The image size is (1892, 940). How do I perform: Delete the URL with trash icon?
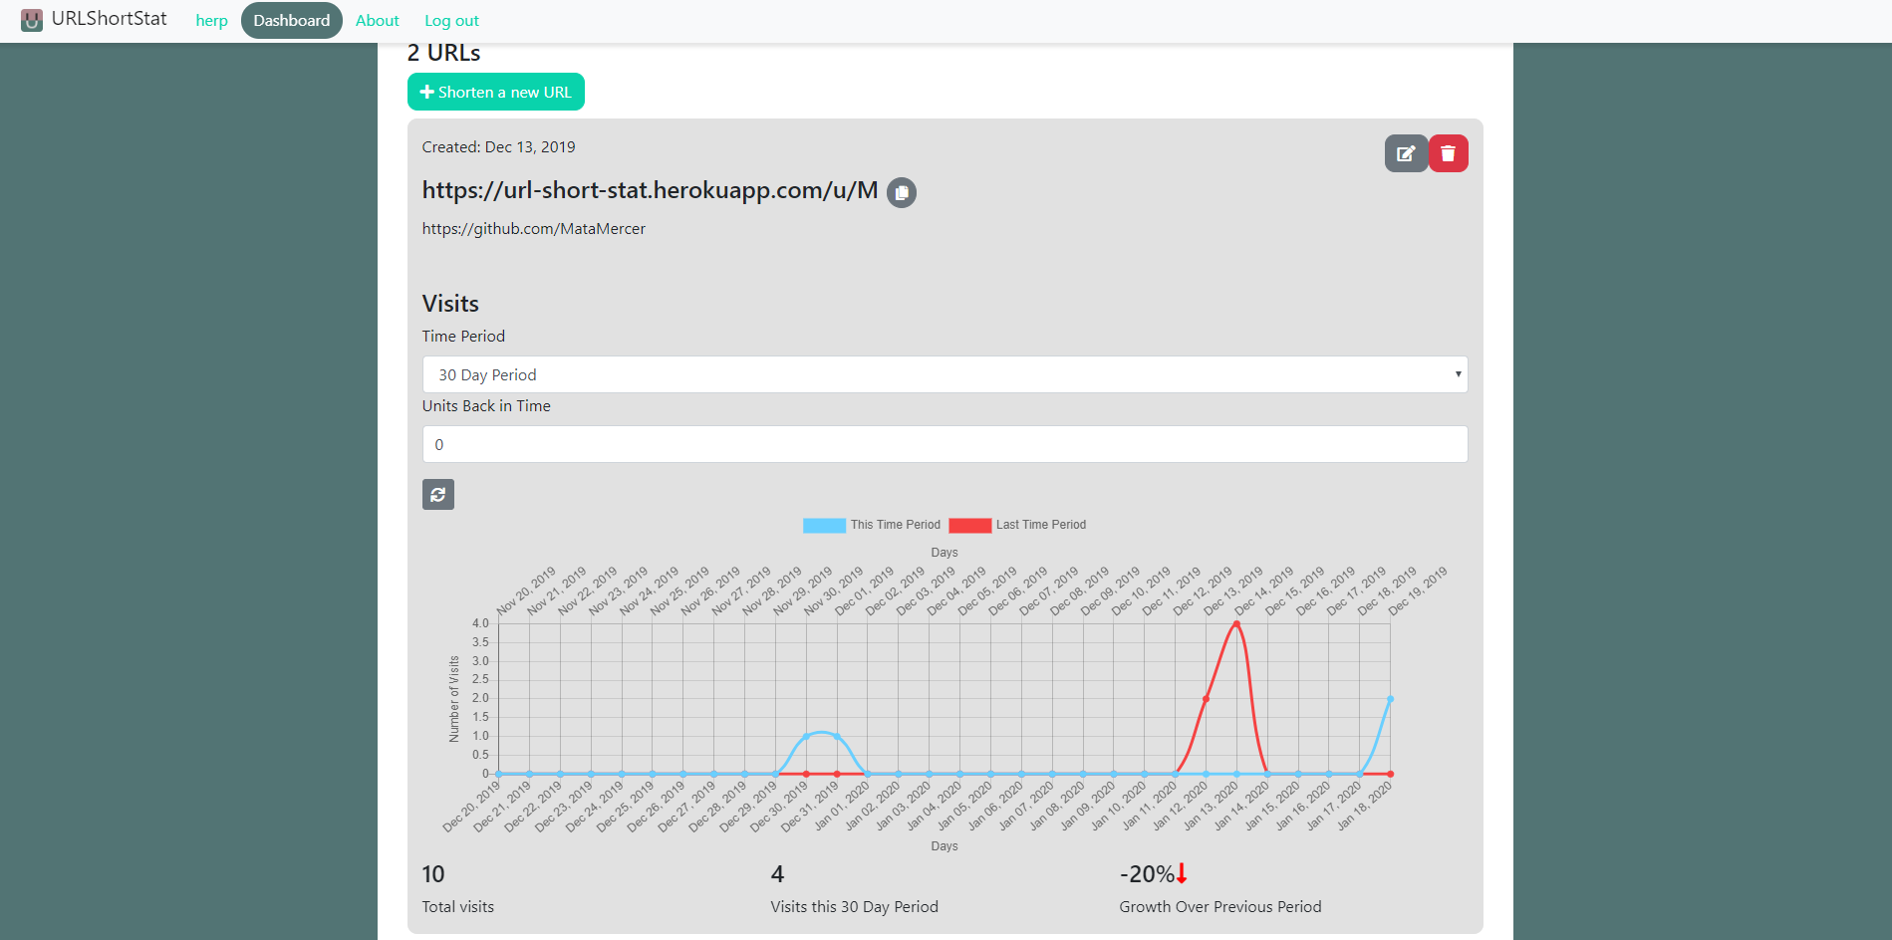tap(1448, 153)
